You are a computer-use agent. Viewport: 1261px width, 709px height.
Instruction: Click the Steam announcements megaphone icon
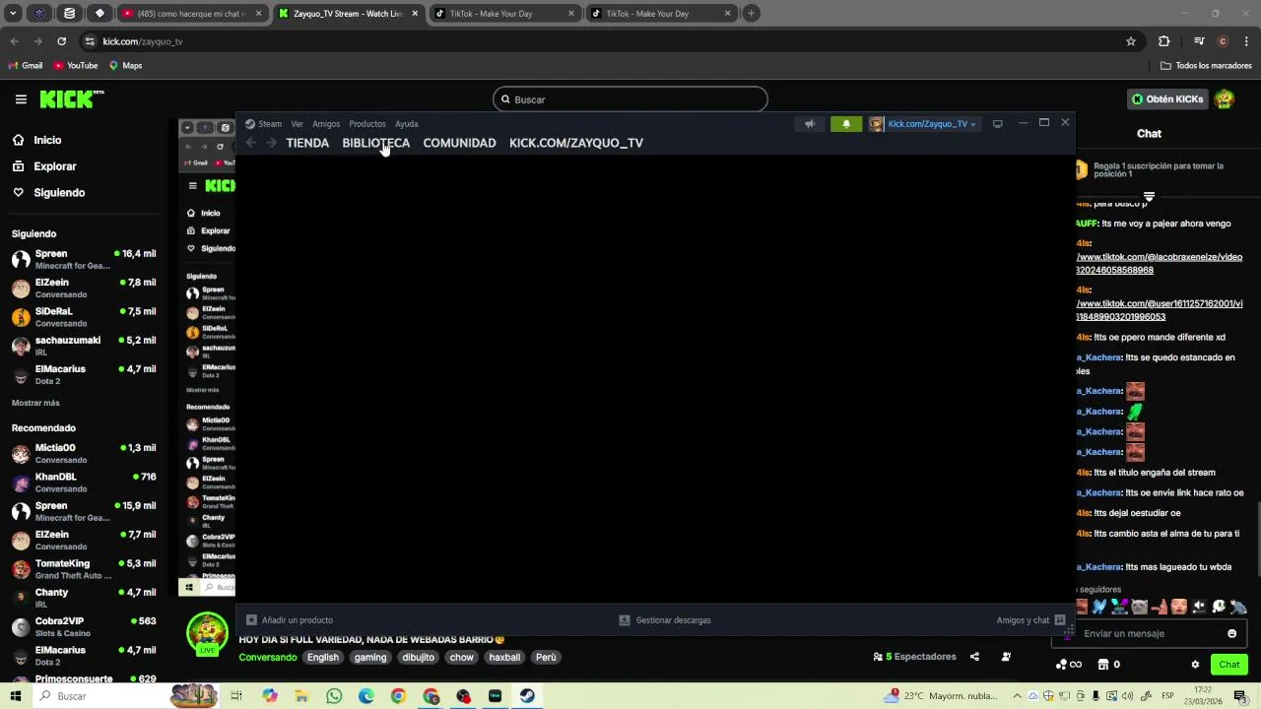tap(810, 124)
